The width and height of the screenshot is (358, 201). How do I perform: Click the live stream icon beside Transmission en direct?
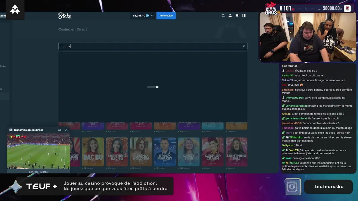[11, 130]
